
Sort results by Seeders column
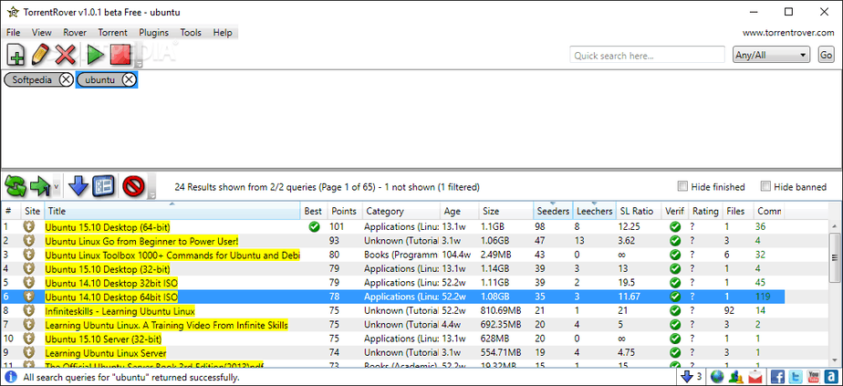click(553, 212)
